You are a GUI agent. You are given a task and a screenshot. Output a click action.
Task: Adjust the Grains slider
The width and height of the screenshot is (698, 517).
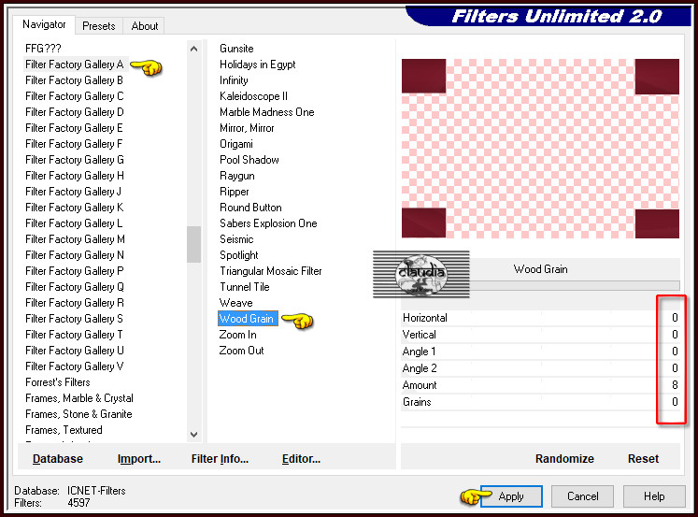[x=540, y=402]
